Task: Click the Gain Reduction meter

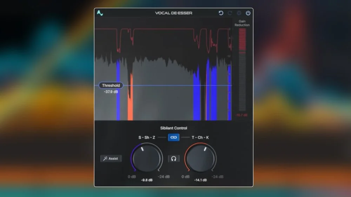Action: tap(242, 69)
